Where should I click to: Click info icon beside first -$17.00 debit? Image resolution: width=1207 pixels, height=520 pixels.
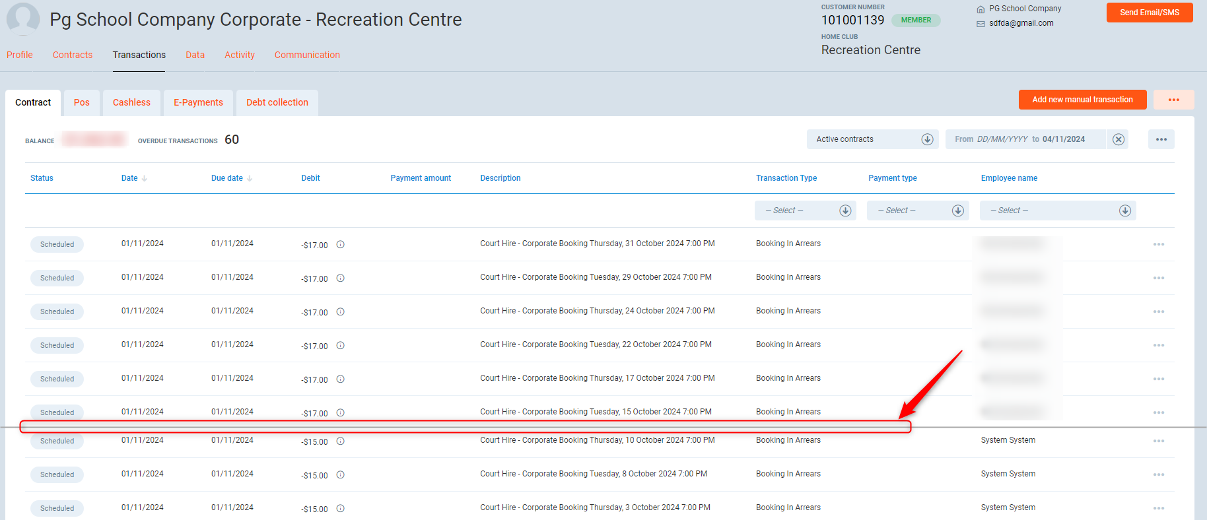(x=340, y=245)
